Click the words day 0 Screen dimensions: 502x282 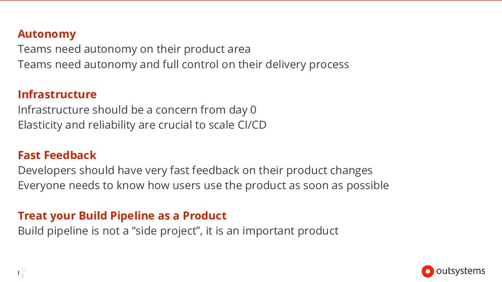[x=243, y=110]
